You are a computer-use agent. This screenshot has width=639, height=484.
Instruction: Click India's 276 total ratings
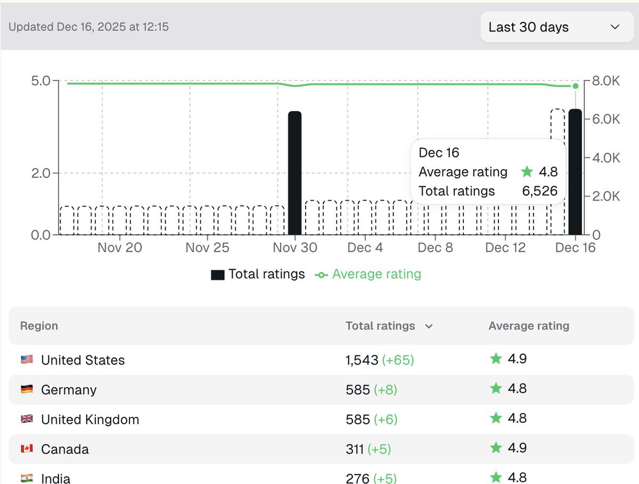pos(356,478)
